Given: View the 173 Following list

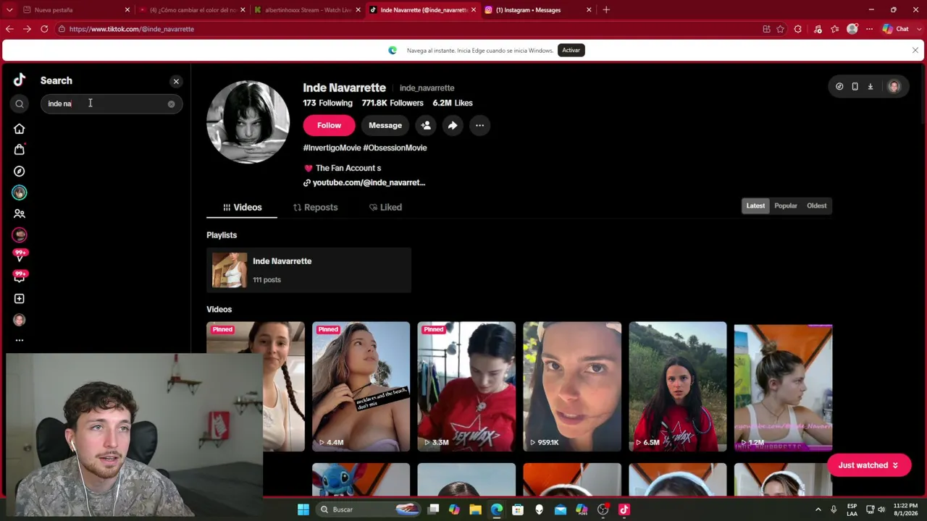Looking at the screenshot, I should [x=328, y=103].
